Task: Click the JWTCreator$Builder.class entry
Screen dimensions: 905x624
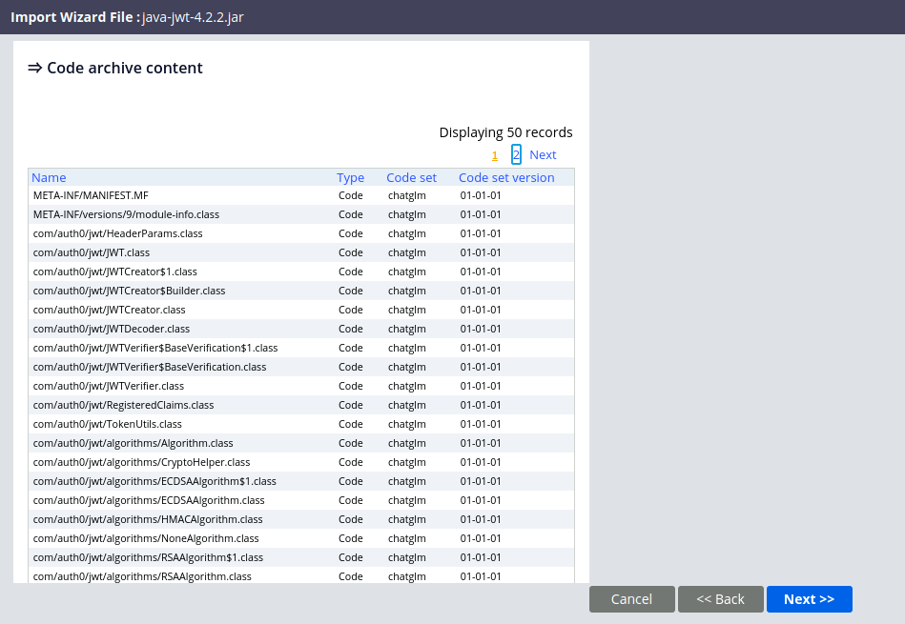Action: coord(129,291)
